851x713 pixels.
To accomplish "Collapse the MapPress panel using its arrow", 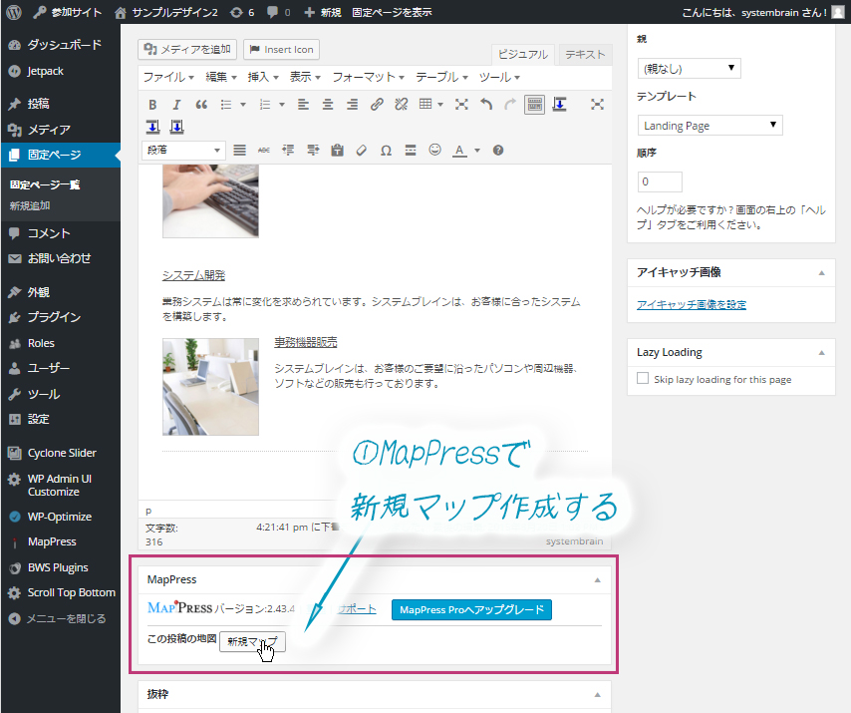I will pyautogui.click(x=597, y=579).
